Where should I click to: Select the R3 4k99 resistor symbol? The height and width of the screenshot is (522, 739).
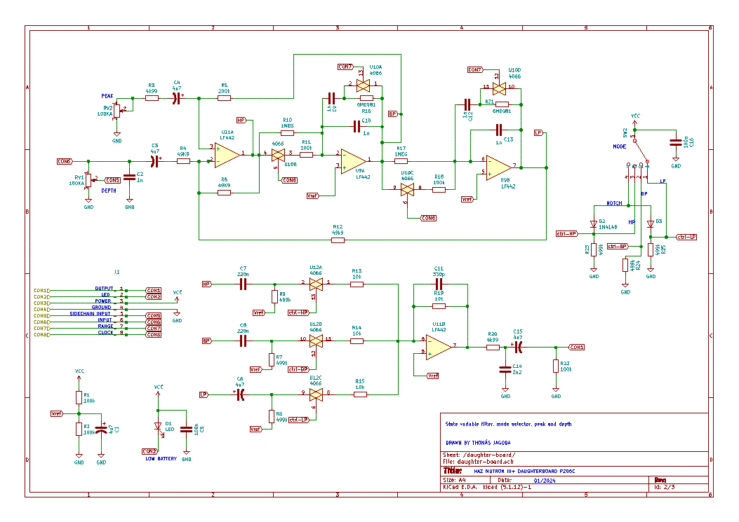point(152,98)
